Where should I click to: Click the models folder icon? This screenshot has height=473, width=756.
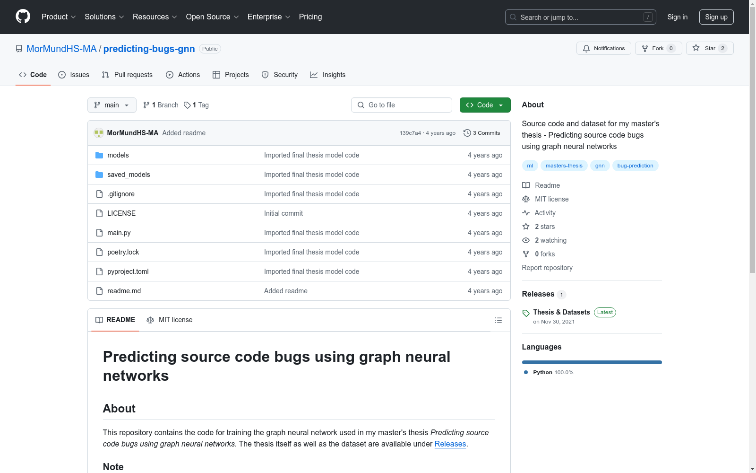pos(99,155)
